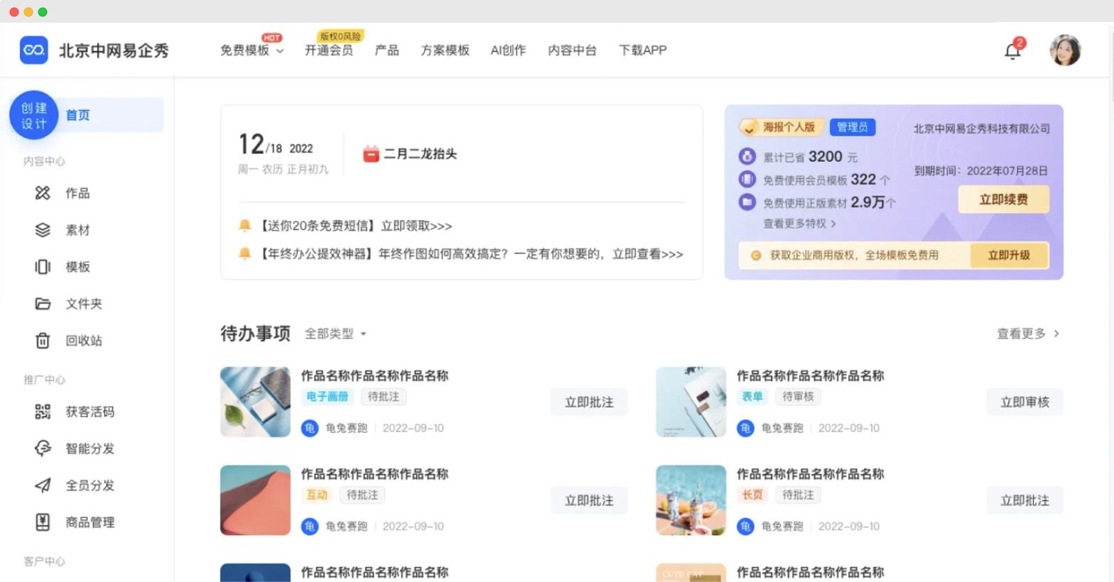Open the desert dune work thumbnail
Screen dimensions: 1114x582
(255, 500)
